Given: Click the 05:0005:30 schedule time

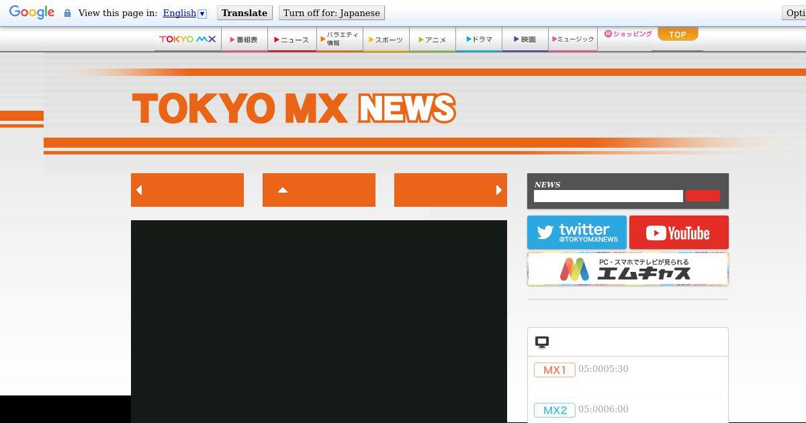Looking at the screenshot, I should [x=603, y=369].
